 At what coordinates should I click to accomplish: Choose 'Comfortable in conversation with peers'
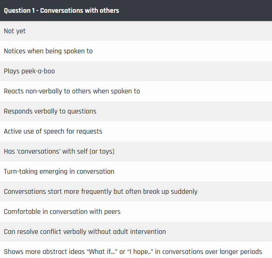pyautogui.click(x=136, y=212)
